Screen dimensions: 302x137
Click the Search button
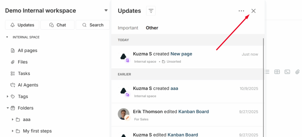[x=93, y=25]
